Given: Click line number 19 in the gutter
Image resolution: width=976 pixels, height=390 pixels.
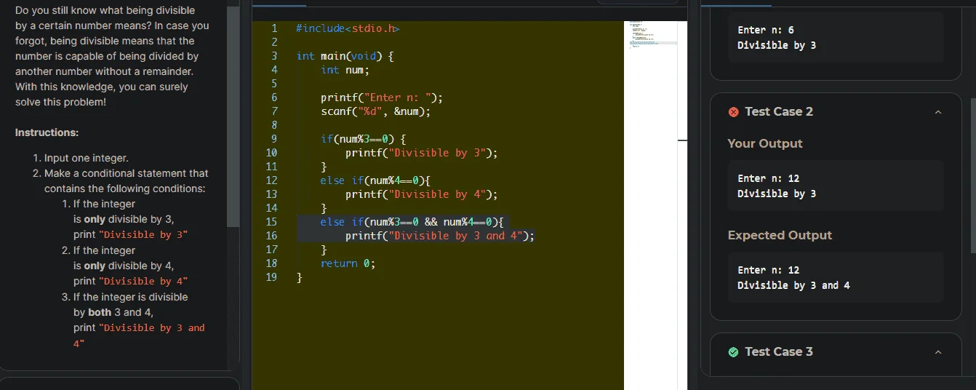Looking at the screenshot, I should (x=271, y=277).
